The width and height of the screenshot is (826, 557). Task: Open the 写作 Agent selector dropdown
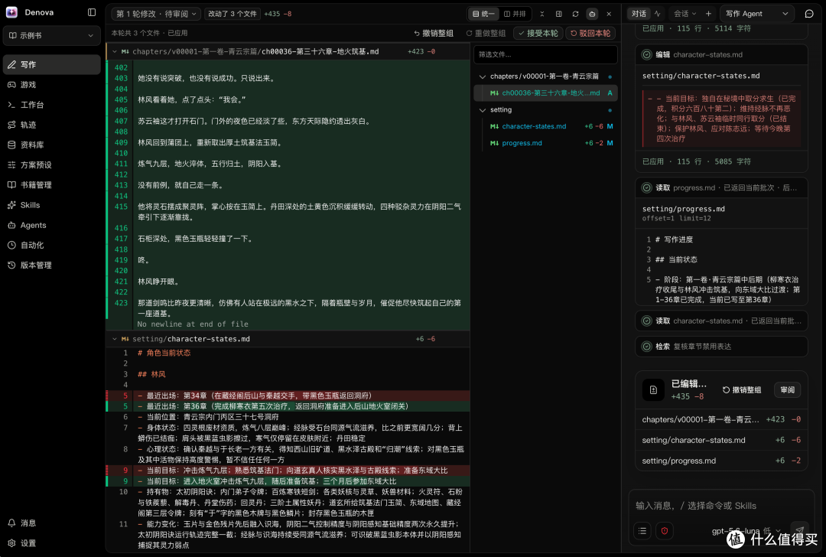pos(757,14)
